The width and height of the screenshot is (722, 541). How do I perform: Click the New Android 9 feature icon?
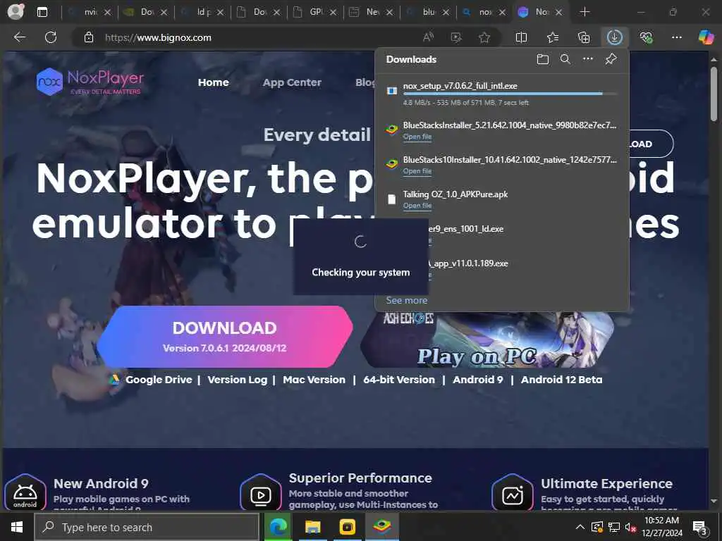tap(25, 493)
